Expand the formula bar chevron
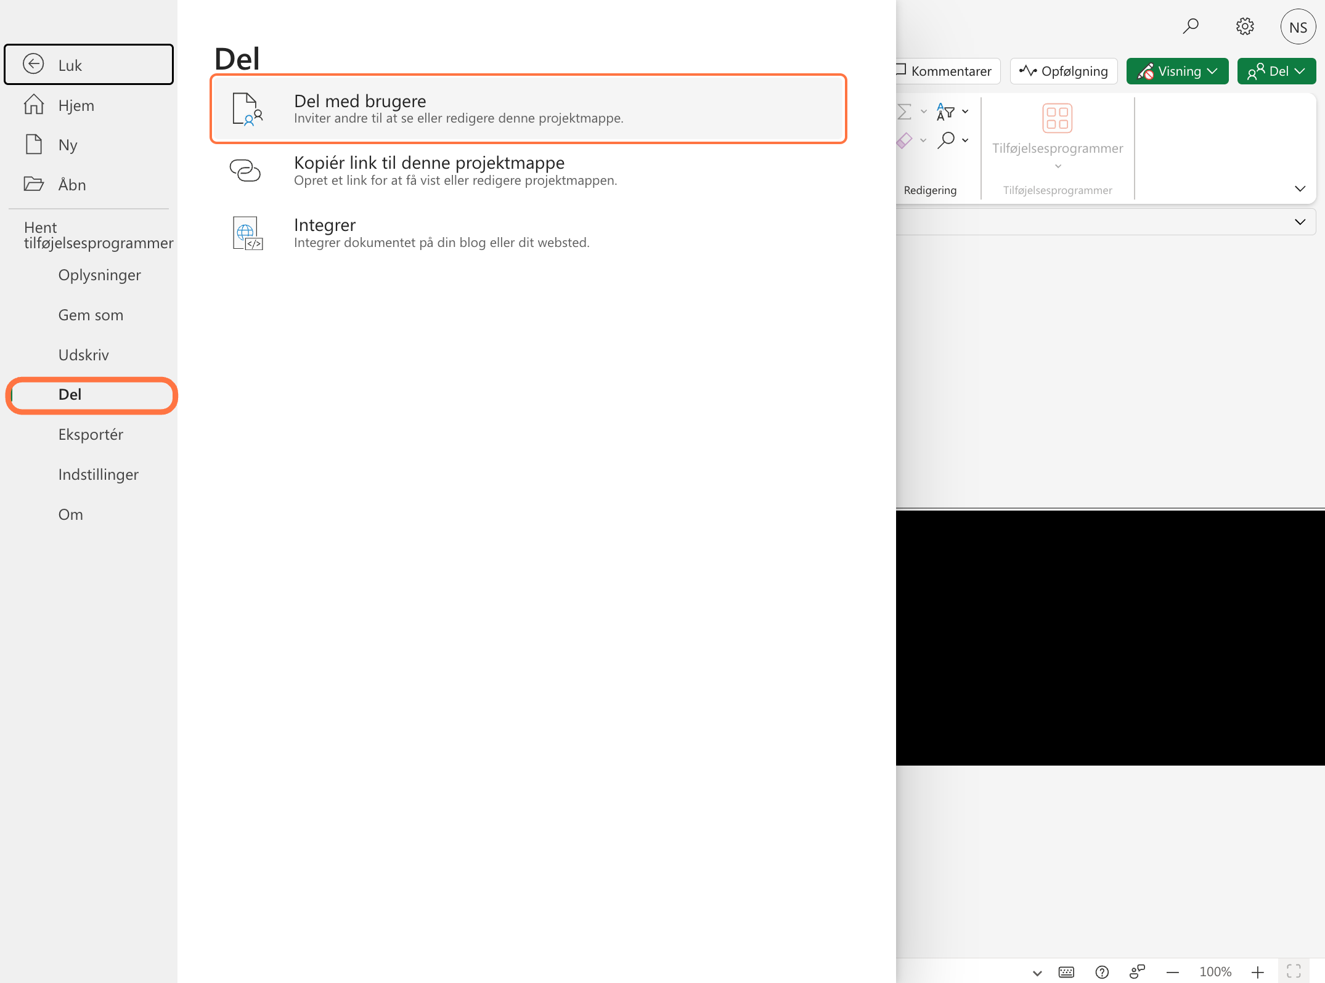1325x983 pixels. click(1300, 222)
